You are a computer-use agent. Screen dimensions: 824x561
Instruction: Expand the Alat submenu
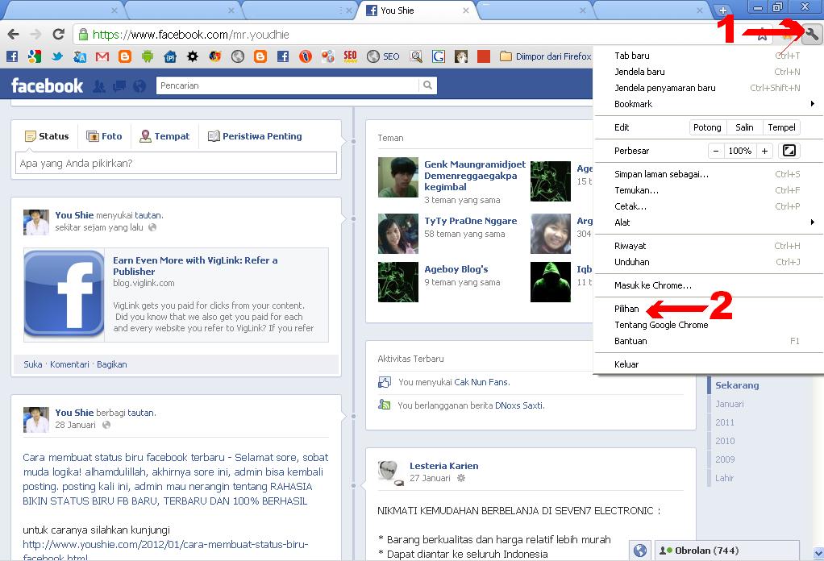pos(709,222)
